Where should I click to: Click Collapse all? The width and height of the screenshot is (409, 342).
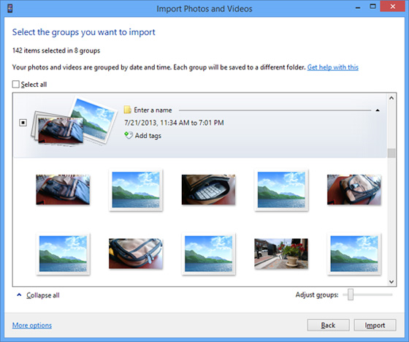[43, 295]
